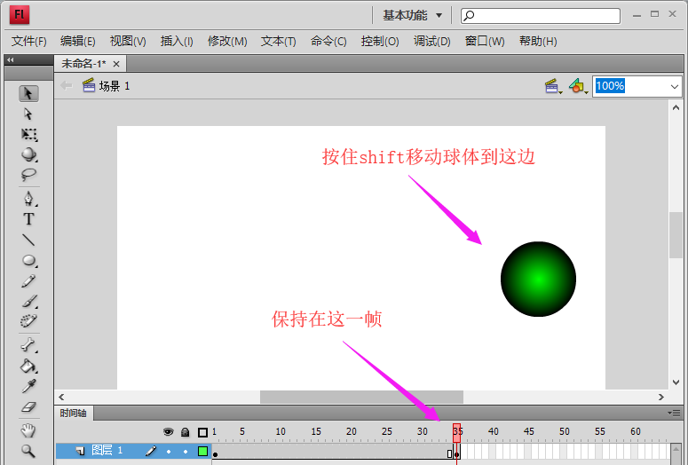Viewport: 688px width, 465px height.
Task: Open the 基本功能 workspace dropdown
Action: click(412, 15)
